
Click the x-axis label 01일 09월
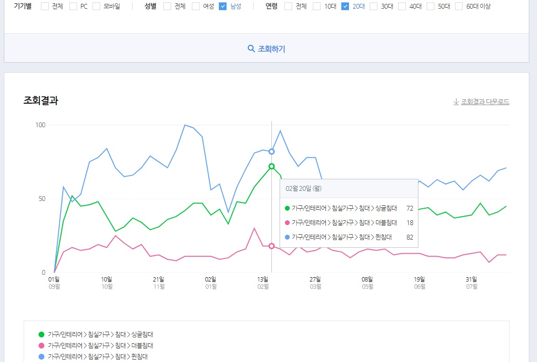coord(54,283)
